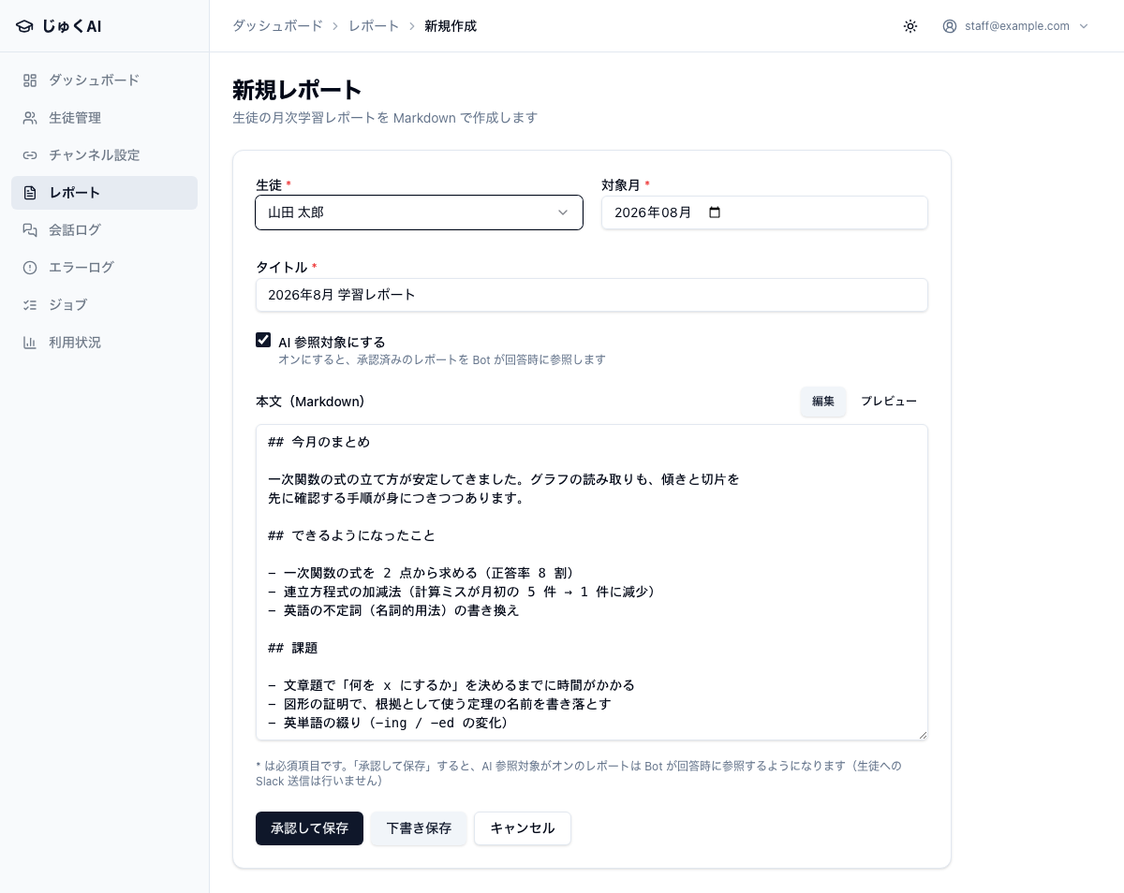Open エラーログ in the sidebar

pos(104,268)
